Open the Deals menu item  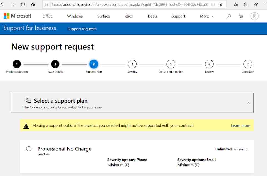[152, 16]
